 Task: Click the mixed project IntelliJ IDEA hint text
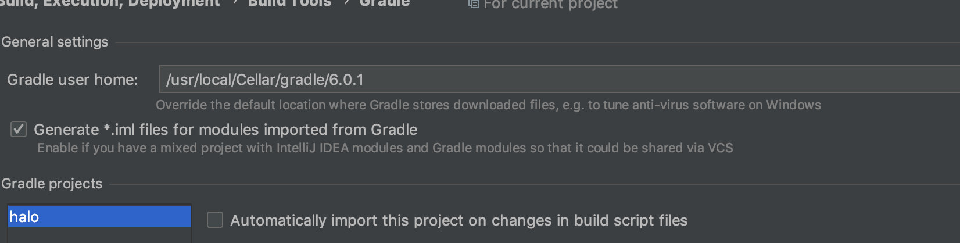(x=385, y=148)
